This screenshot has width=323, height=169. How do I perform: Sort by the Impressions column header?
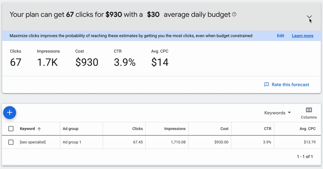point(175,129)
